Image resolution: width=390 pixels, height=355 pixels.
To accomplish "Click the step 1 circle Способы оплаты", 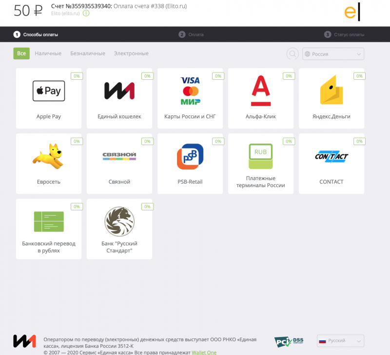I will pyautogui.click(x=17, y=34).
